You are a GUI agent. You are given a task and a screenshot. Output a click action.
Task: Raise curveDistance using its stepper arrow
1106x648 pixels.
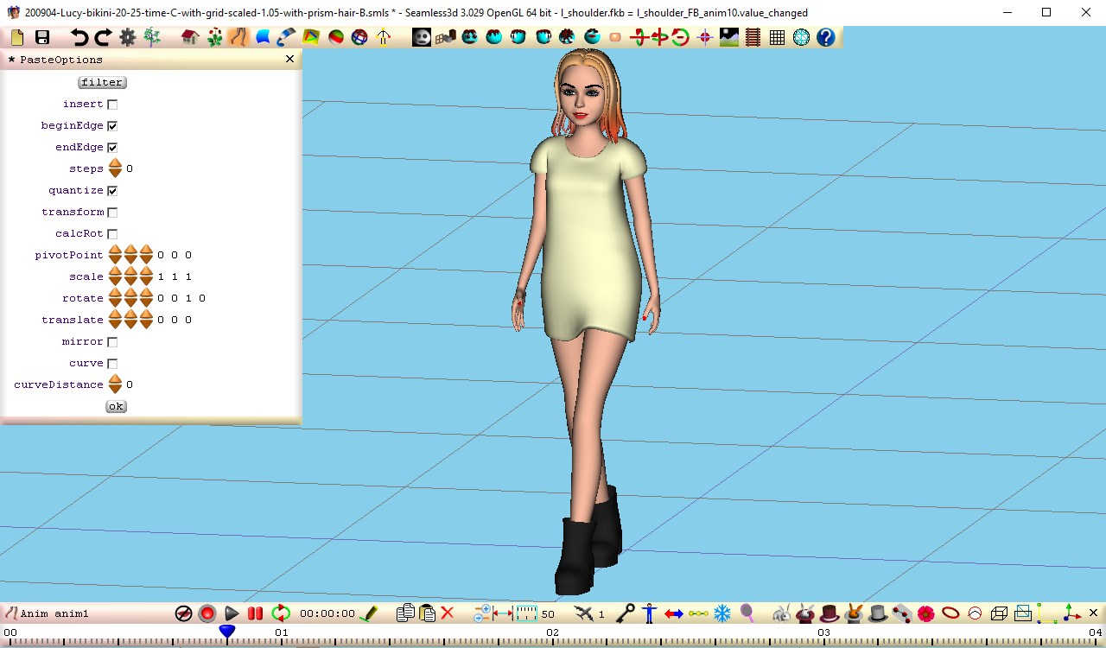pyautogui.click(x=116, y=380)
